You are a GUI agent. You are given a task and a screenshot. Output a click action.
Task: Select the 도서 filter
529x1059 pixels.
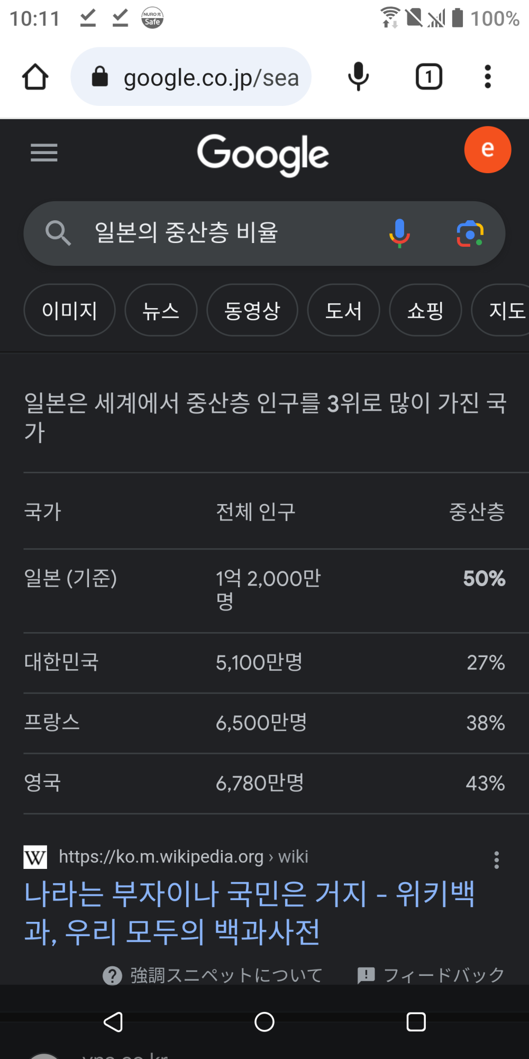pos(343,310)
